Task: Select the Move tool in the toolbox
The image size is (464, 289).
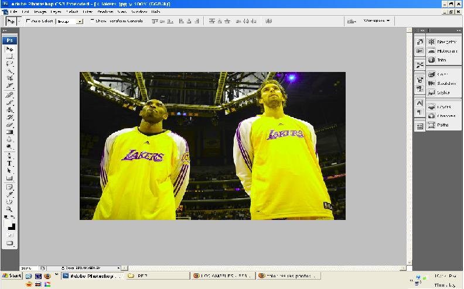Action: click(x=9, y=49)
